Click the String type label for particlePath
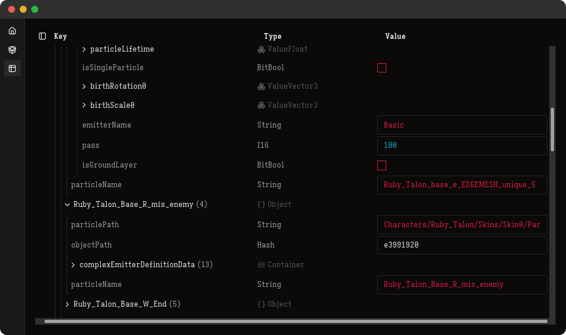 pos(269,224)
